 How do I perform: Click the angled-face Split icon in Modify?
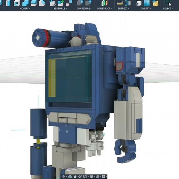click(42, 3)
